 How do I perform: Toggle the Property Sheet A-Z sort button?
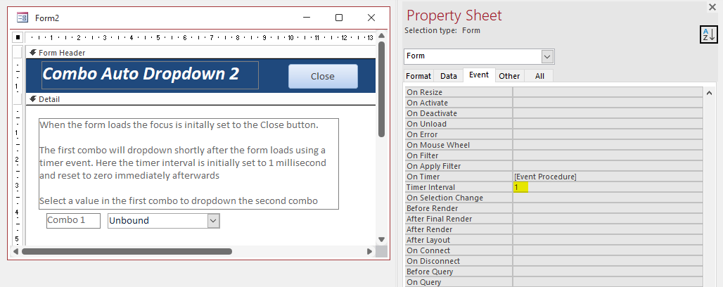[709, 34]
